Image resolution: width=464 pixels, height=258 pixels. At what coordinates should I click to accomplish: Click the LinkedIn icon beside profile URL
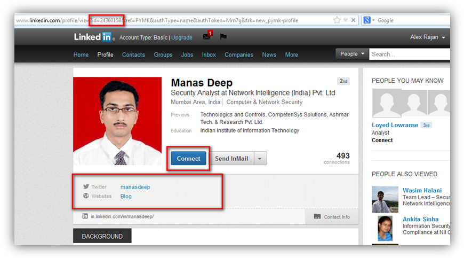point(85,216)
